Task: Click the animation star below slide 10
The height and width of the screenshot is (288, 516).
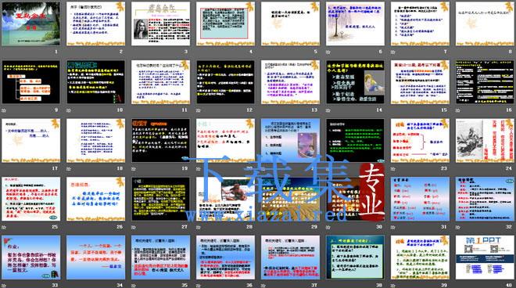Action: (69, 110)
